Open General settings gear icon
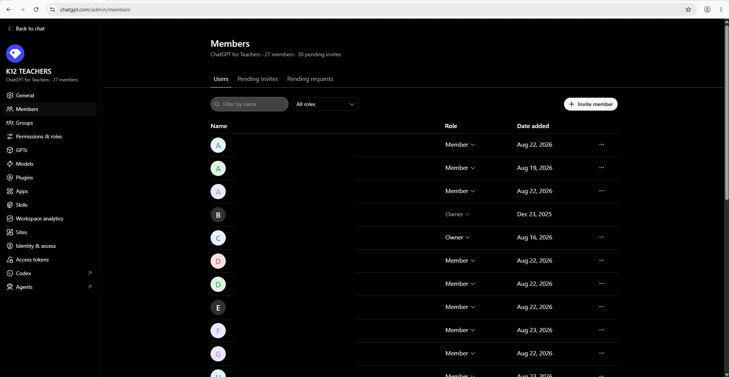 pos(10,95)
